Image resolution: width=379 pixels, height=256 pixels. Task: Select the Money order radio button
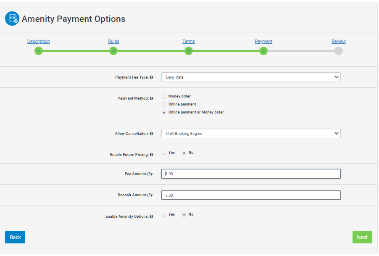point(164,97)
